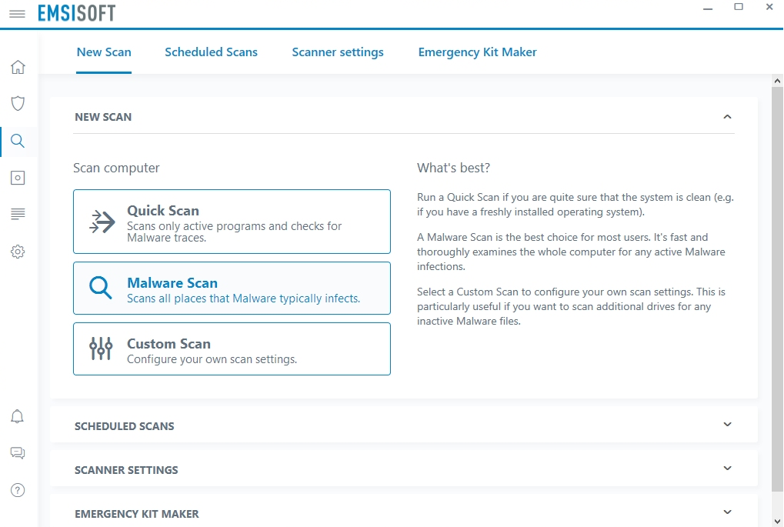Click the Malware Scan magnifier icon
This screenshot has height=527, width=784.
101,288
